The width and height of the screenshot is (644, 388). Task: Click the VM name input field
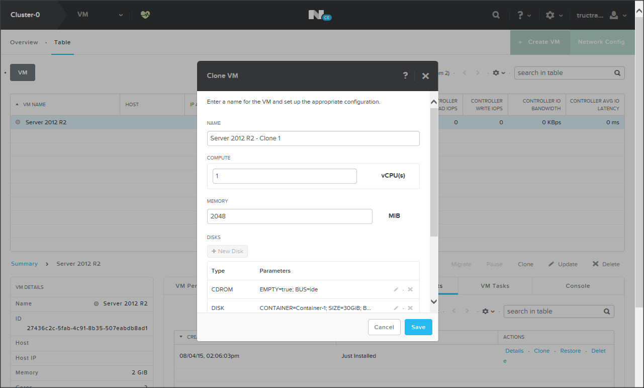pyautogui.click(x=313, y=138)
